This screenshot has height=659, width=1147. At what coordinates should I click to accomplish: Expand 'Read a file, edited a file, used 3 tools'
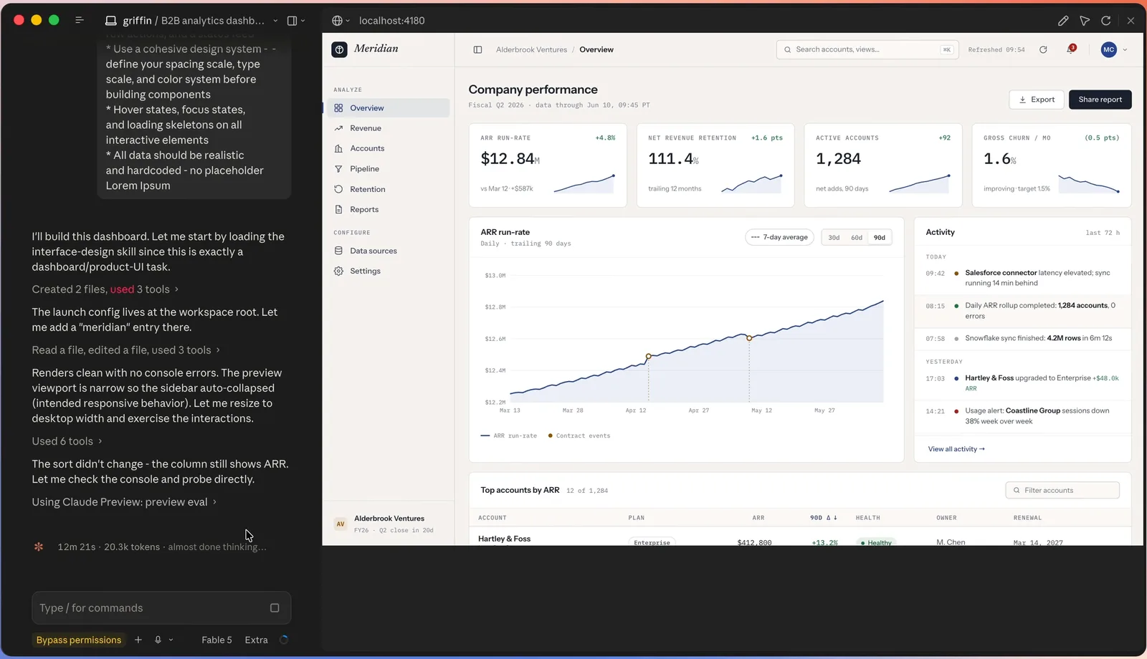pos(126,350)
